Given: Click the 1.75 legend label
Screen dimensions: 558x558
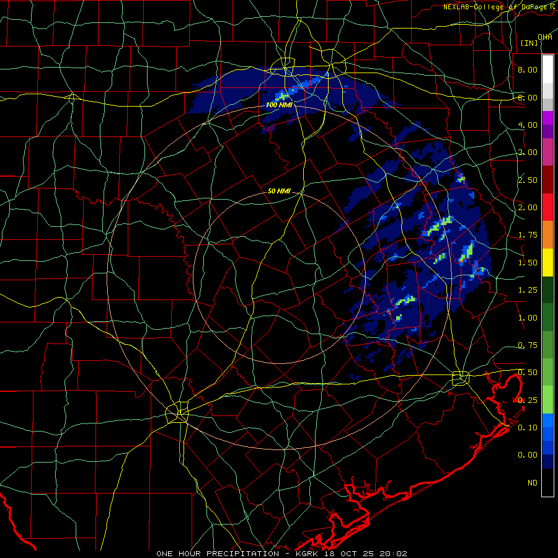Looking at the screenshot, I should [528, 235].
